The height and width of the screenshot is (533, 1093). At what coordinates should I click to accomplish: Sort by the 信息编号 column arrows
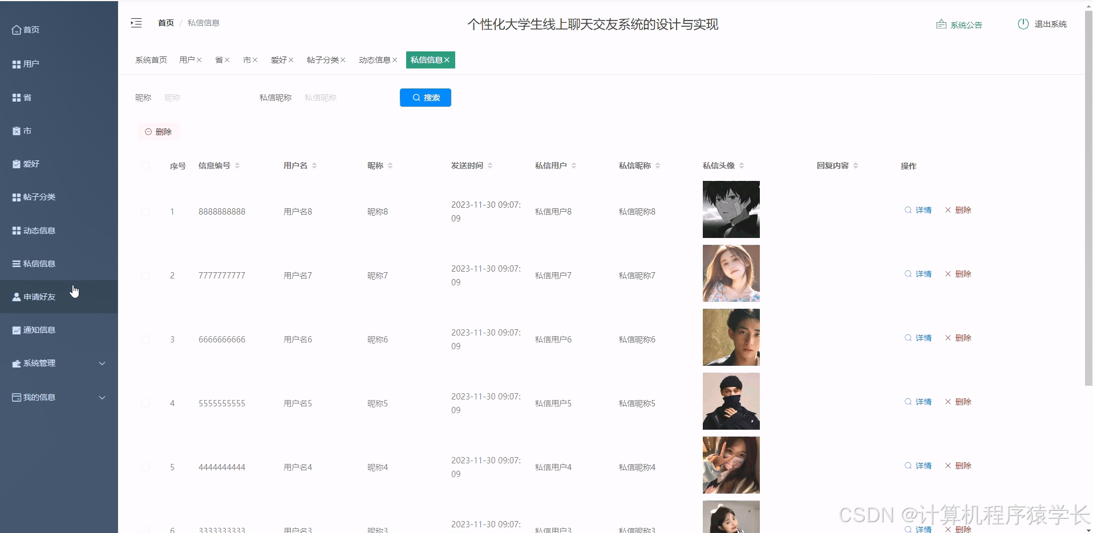point(237,165)
